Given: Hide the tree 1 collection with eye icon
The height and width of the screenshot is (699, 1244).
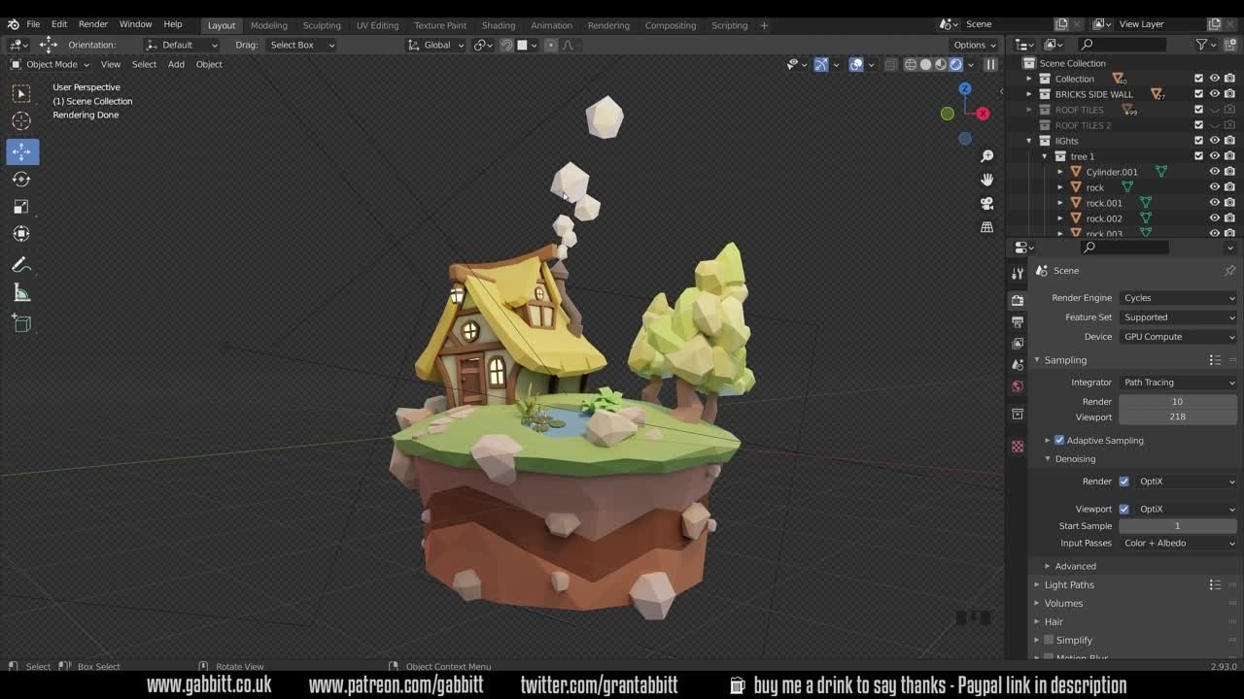Looking at the screenshot, I should (x=1214, y=155).
